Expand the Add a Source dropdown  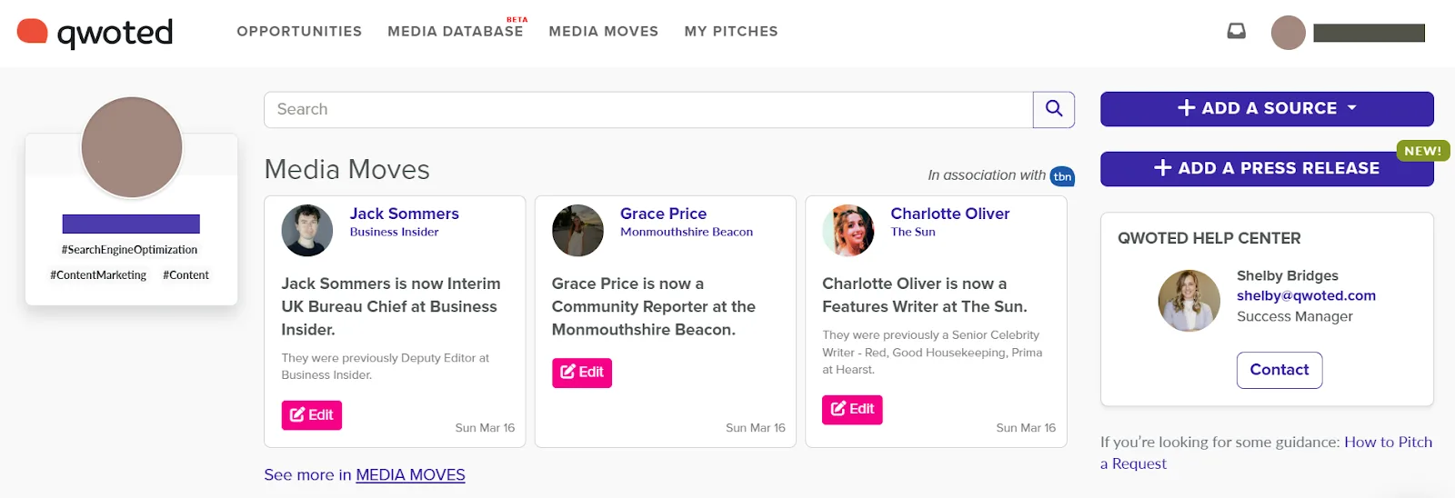pyautogui.click(x=1267, y=108)
